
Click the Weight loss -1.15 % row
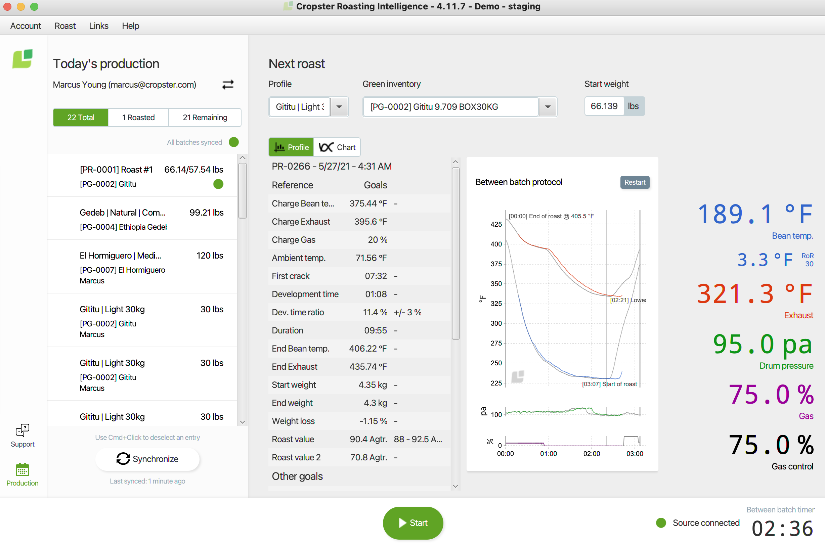pos(359,421)
